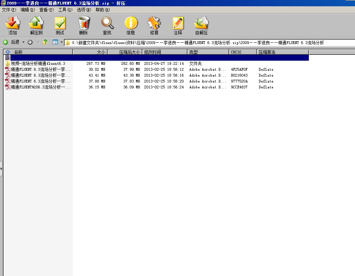Image resolution: width=355 pixels, height=276 pixels.
Task: Open the 选项 (Options) menu
Action: pyautogui.click(x=83, y=10)
